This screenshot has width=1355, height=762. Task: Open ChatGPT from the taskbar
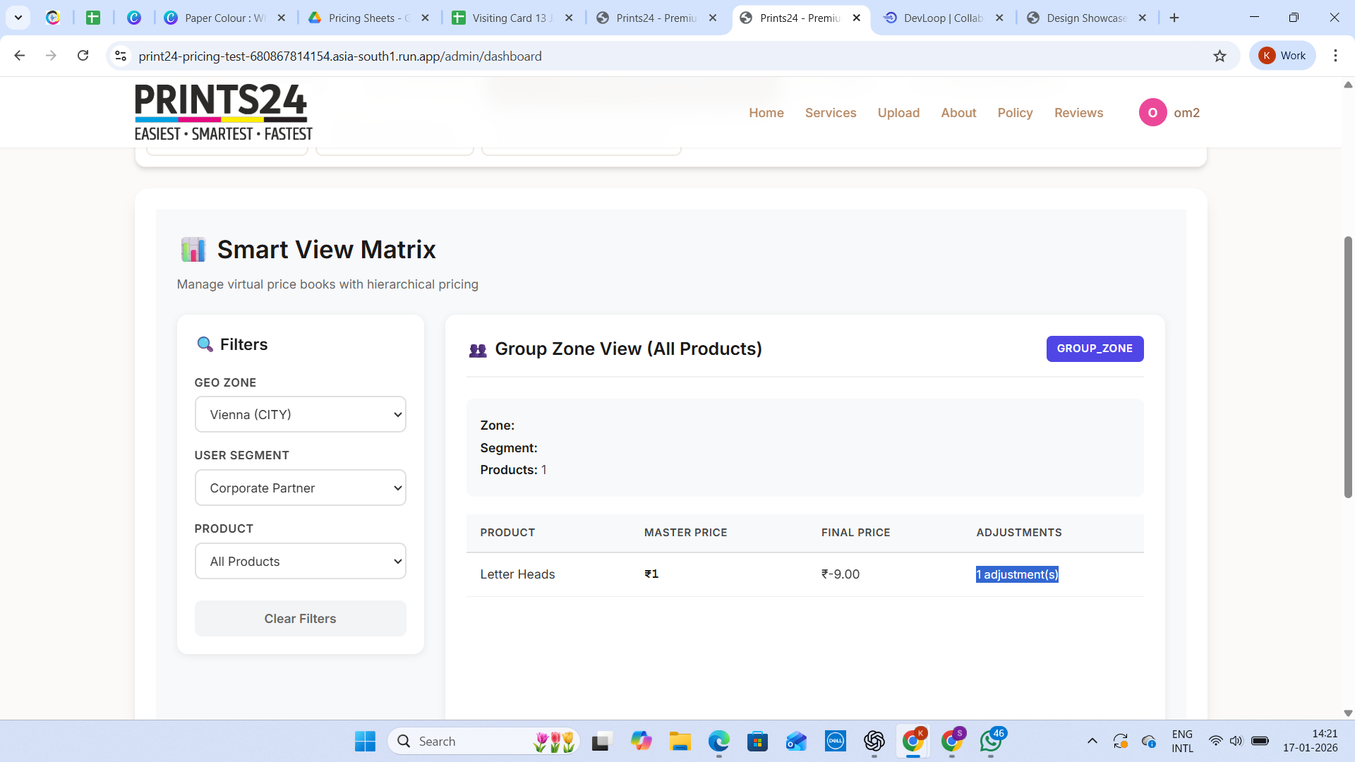(874, 741)
